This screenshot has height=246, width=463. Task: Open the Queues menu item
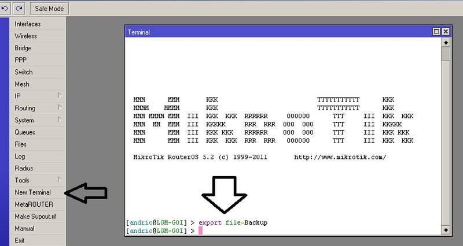[x=38, y=132]
